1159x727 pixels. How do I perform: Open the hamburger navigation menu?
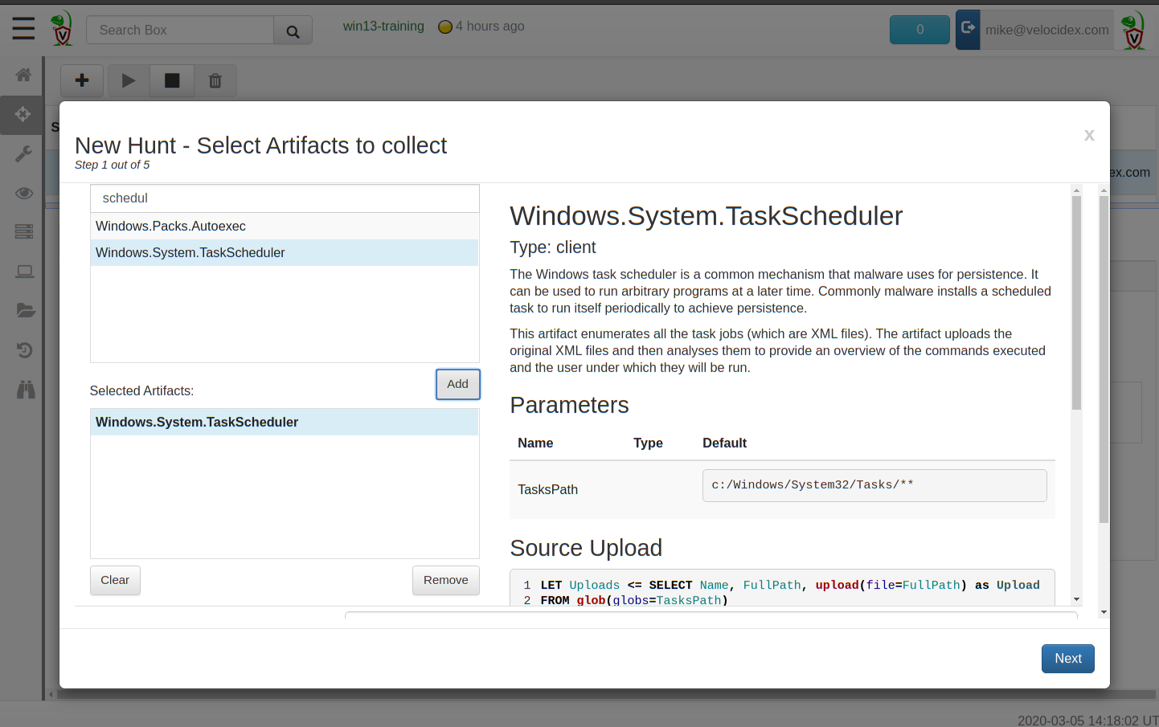pos(23,28)
